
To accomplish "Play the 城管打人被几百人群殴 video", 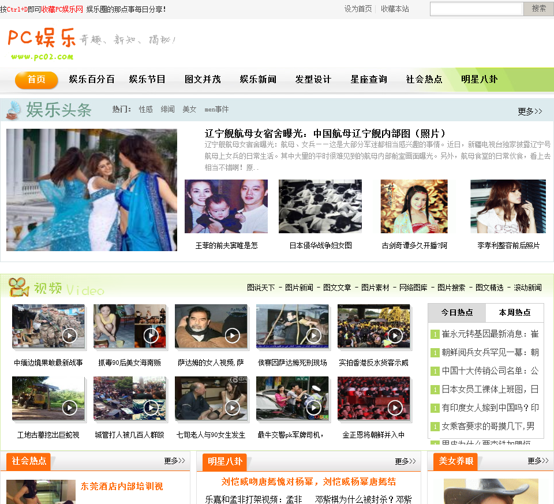I will click(130, 398).
